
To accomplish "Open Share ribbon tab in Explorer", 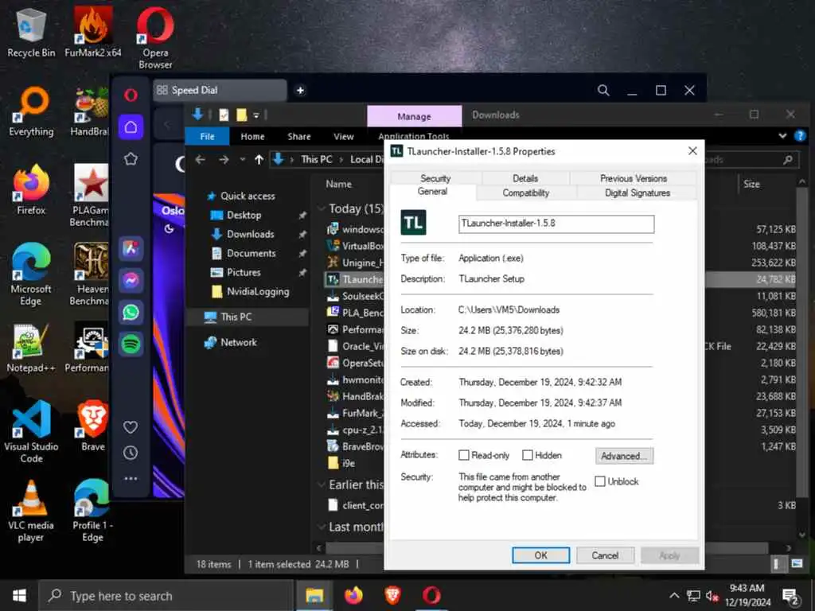I will pyautogui.click(x=299, y=136).
